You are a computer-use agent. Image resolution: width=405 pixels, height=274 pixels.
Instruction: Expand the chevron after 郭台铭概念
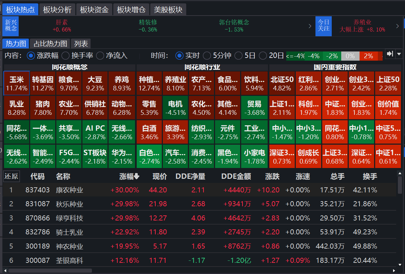(x=310, y=26)
